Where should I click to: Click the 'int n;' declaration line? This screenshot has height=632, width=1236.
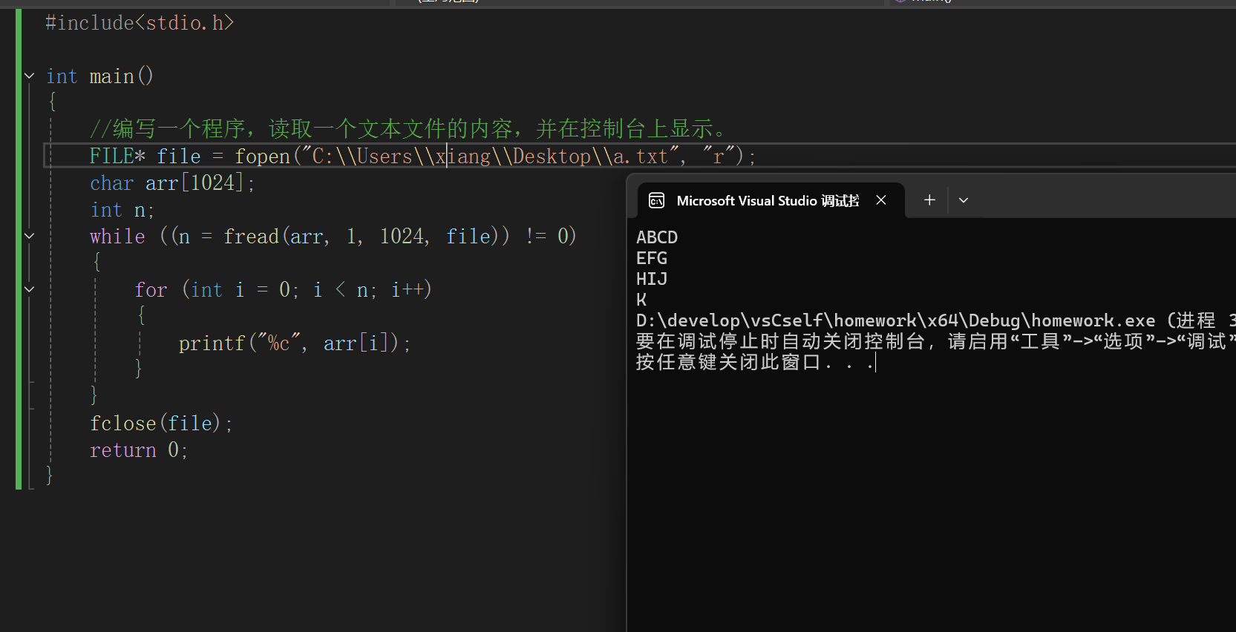[x=122, y=210]
